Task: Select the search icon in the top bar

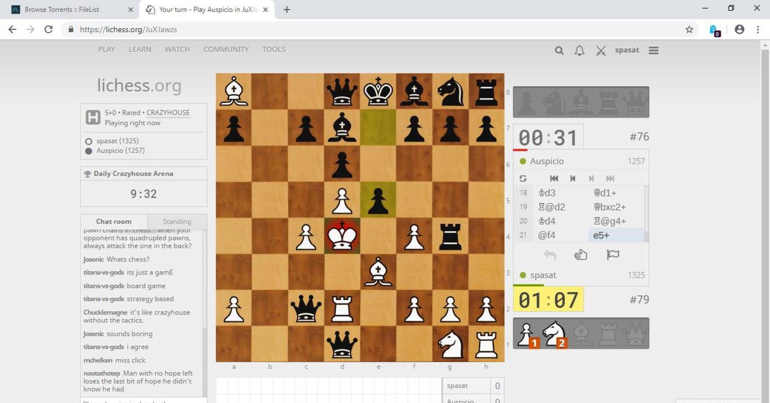Action: click(559, 50)
